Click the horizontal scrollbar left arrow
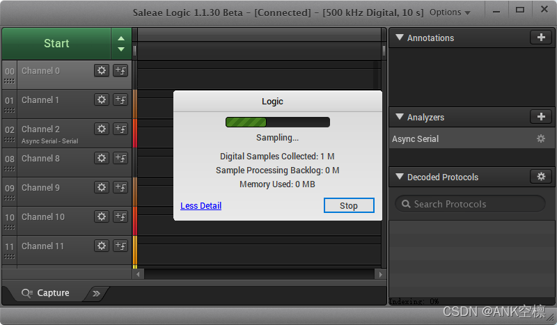557x325 pixels. click(138, 274)
